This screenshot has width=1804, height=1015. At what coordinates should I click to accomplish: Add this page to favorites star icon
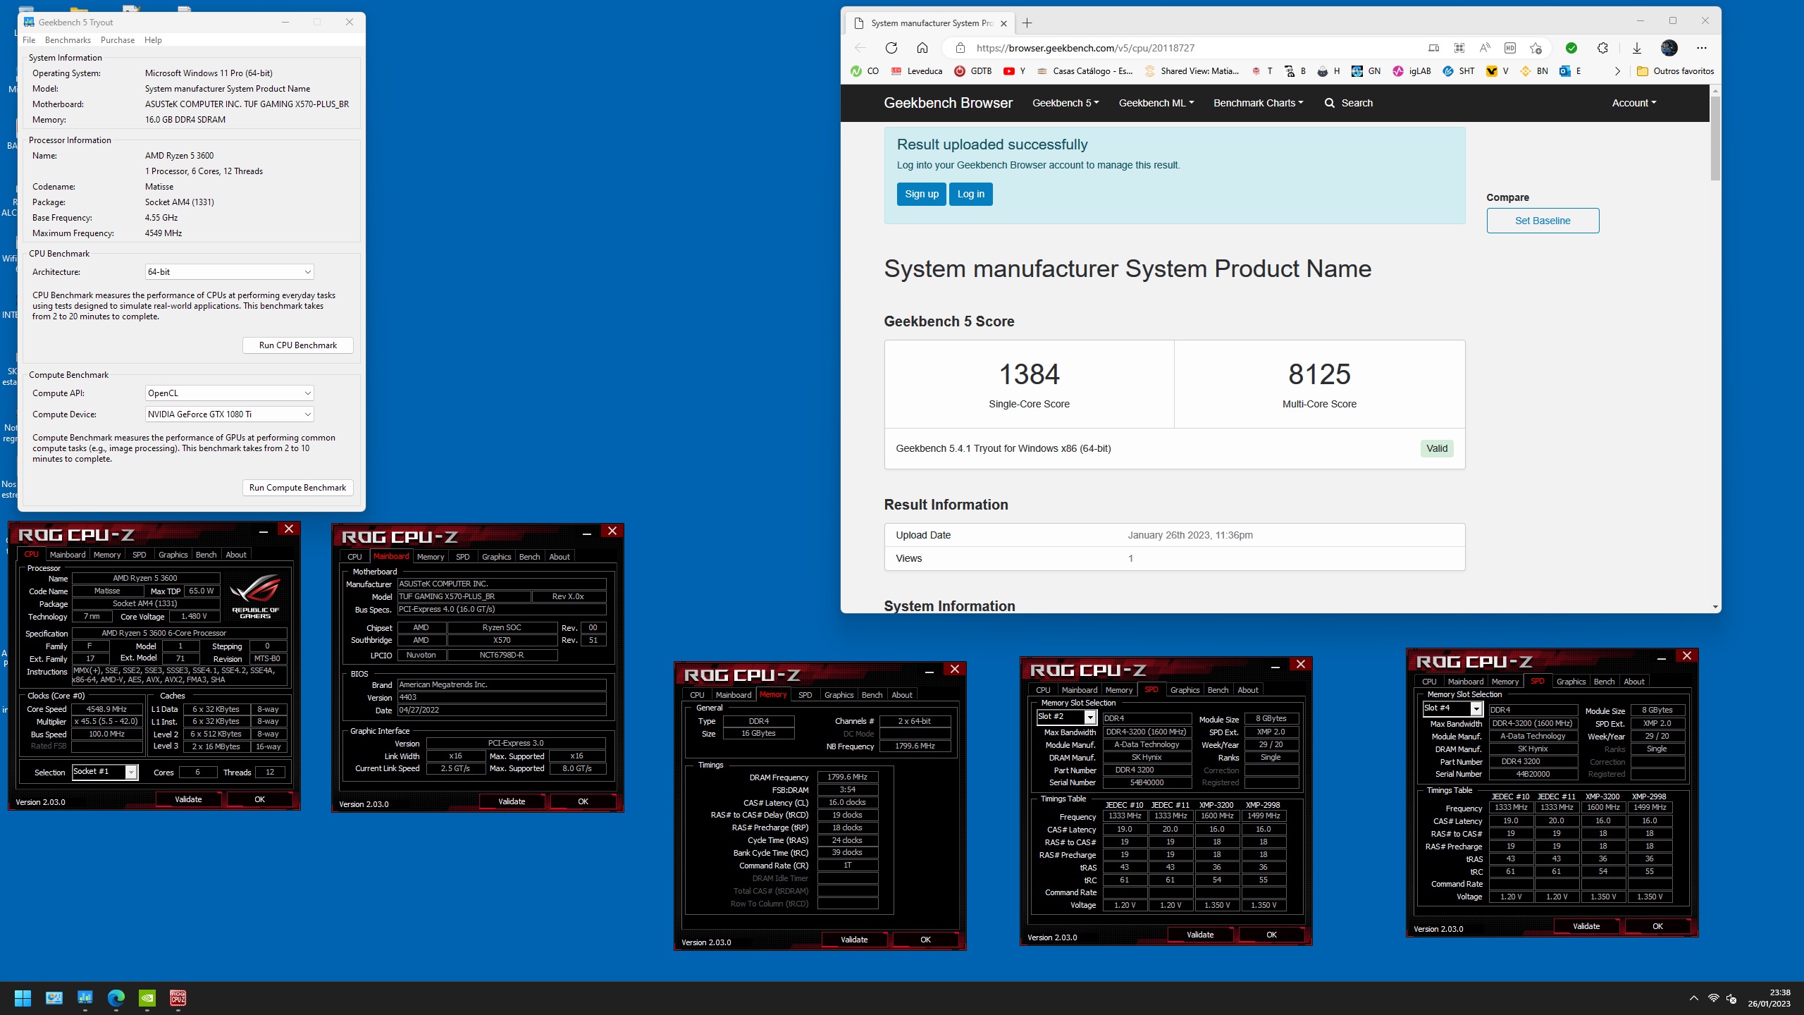1536,48
